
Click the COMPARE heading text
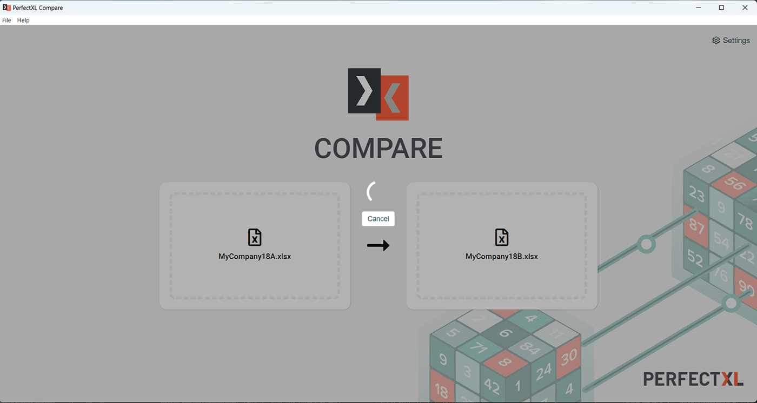pyautogui.click(x=378, y=148)
